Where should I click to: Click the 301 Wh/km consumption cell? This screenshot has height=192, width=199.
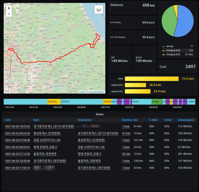185,154
